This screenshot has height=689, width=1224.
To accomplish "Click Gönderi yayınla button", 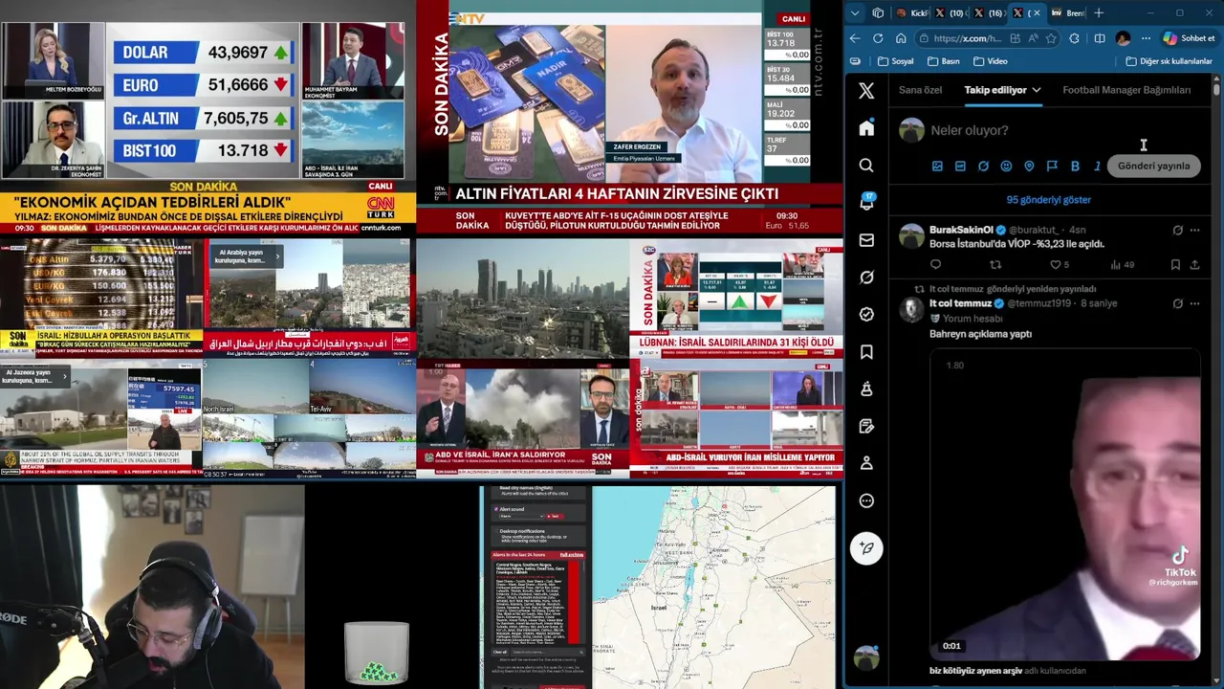I will tap(1153, 166).
